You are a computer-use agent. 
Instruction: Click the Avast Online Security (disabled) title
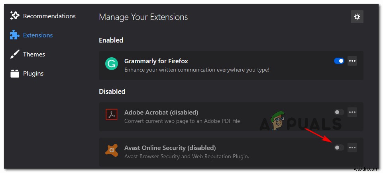[170, 148]
